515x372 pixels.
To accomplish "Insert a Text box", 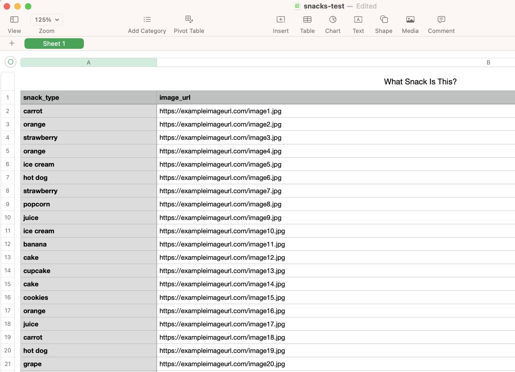I will [x=358, y=19].
